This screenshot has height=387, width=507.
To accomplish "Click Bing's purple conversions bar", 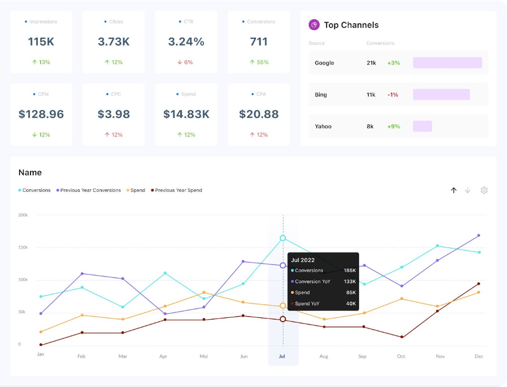I will click(442, 94).
